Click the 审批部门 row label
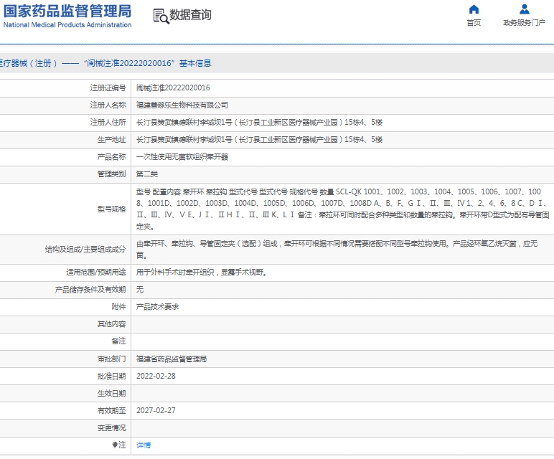 (x=112, y=359)
